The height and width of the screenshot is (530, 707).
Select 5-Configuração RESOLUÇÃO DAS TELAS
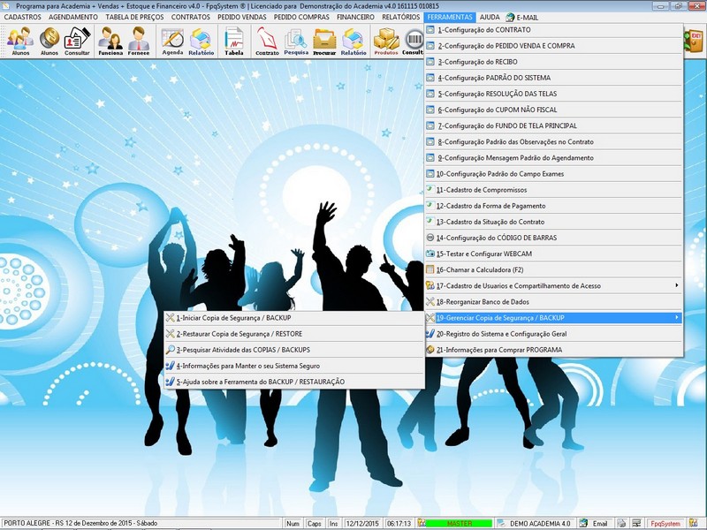click(554, 94)
